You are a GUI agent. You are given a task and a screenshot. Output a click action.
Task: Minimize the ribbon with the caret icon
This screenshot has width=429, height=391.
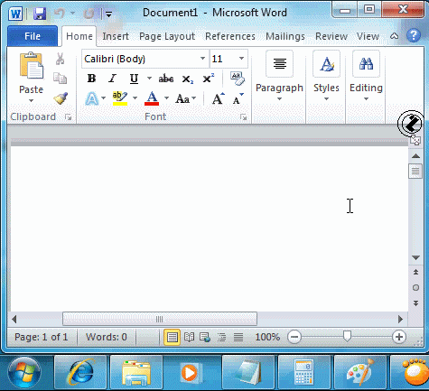[395, 36]
